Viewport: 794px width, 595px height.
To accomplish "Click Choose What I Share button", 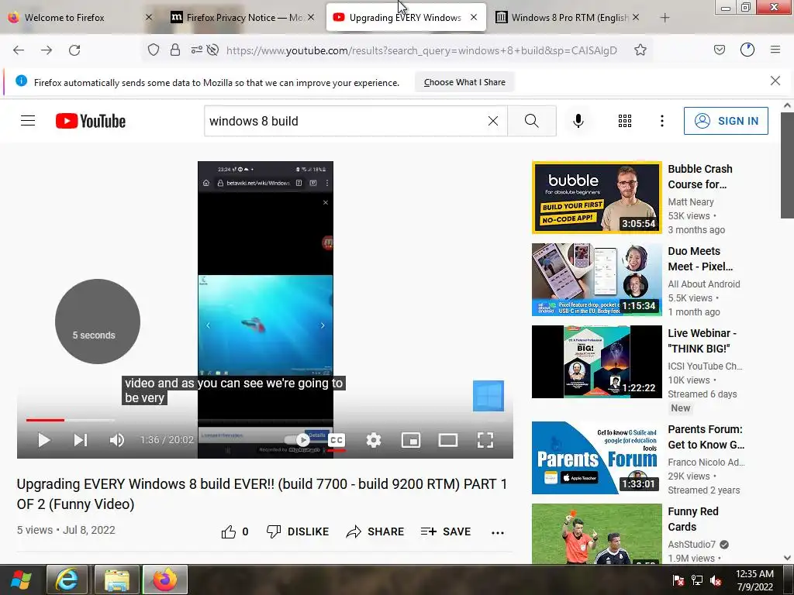I will coord(464,82).
